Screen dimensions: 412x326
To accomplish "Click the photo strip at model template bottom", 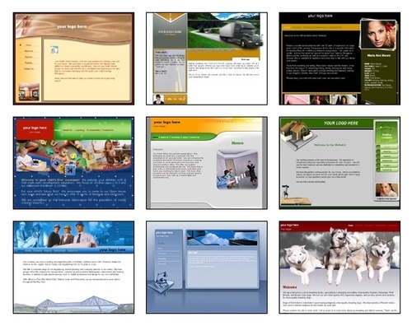I will [x=321, y=100].
